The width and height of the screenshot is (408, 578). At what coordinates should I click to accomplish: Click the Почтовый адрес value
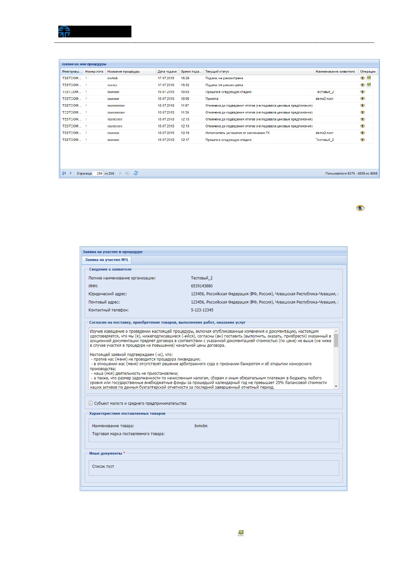tap(264, 302)
